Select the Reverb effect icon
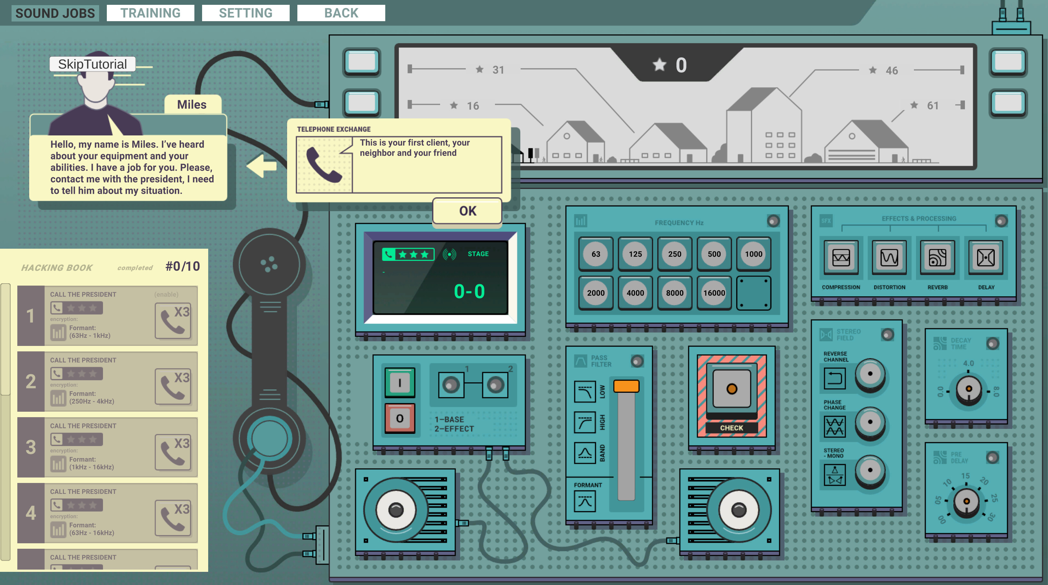 (x=938, y=258)
